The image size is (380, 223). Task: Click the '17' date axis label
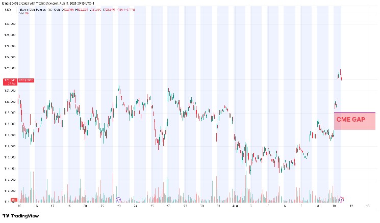point(53,206)
